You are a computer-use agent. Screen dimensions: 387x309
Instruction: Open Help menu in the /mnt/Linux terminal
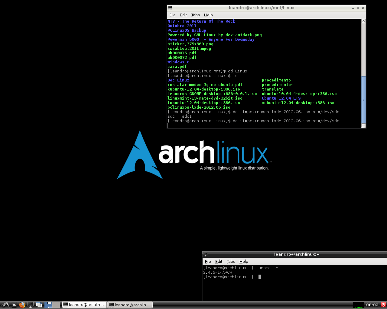(208, 15)
